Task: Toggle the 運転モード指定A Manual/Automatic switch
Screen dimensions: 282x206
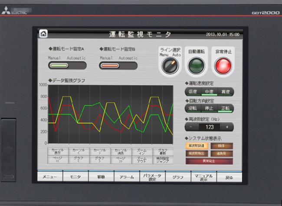Action: [x=67, y=65]
